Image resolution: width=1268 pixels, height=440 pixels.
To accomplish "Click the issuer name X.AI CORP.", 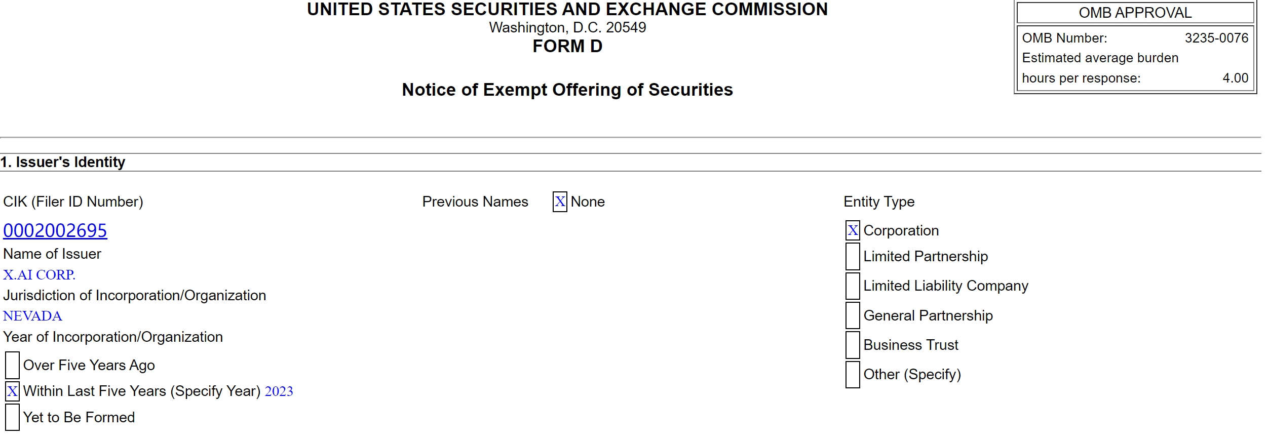I will [x=39, y=275].
